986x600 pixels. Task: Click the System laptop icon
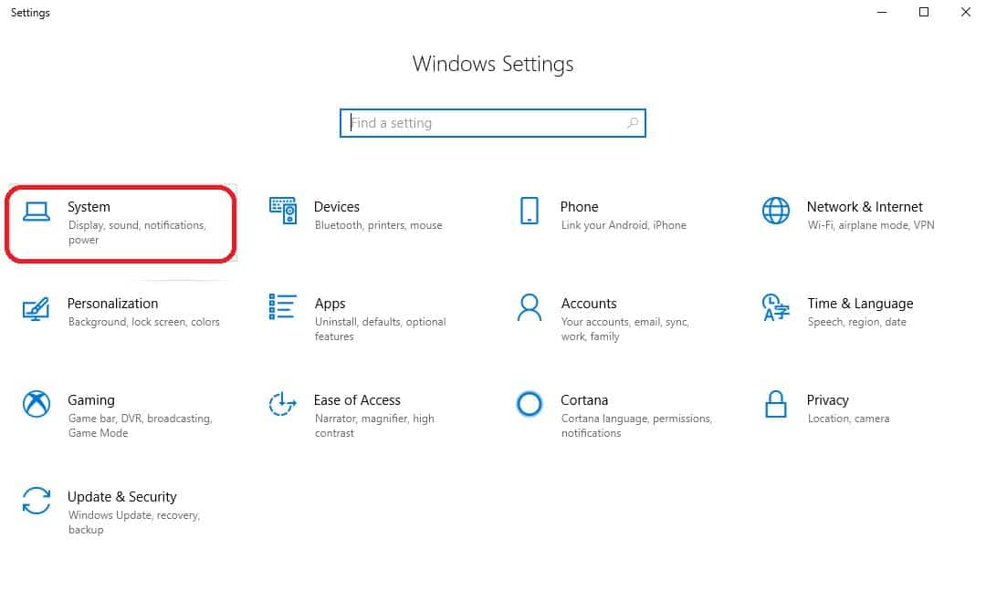click(37, 212)
